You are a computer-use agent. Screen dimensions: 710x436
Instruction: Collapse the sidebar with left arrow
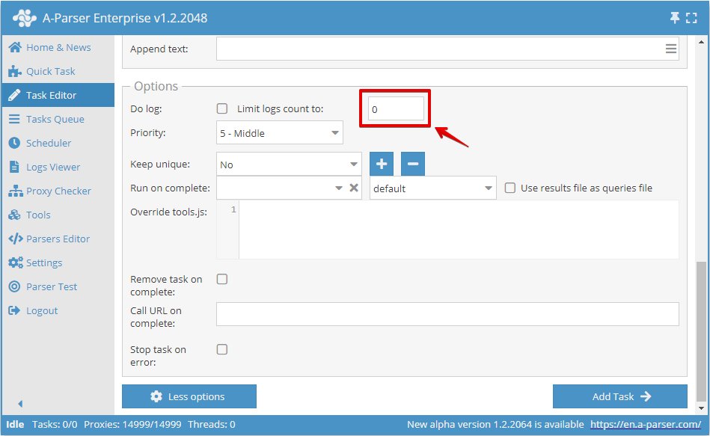(20, 404)
